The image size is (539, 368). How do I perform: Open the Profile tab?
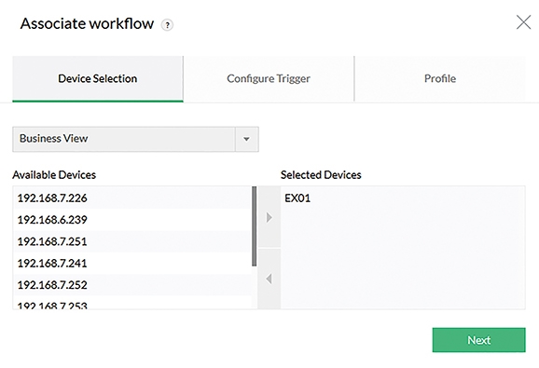[x=440, y=78]
